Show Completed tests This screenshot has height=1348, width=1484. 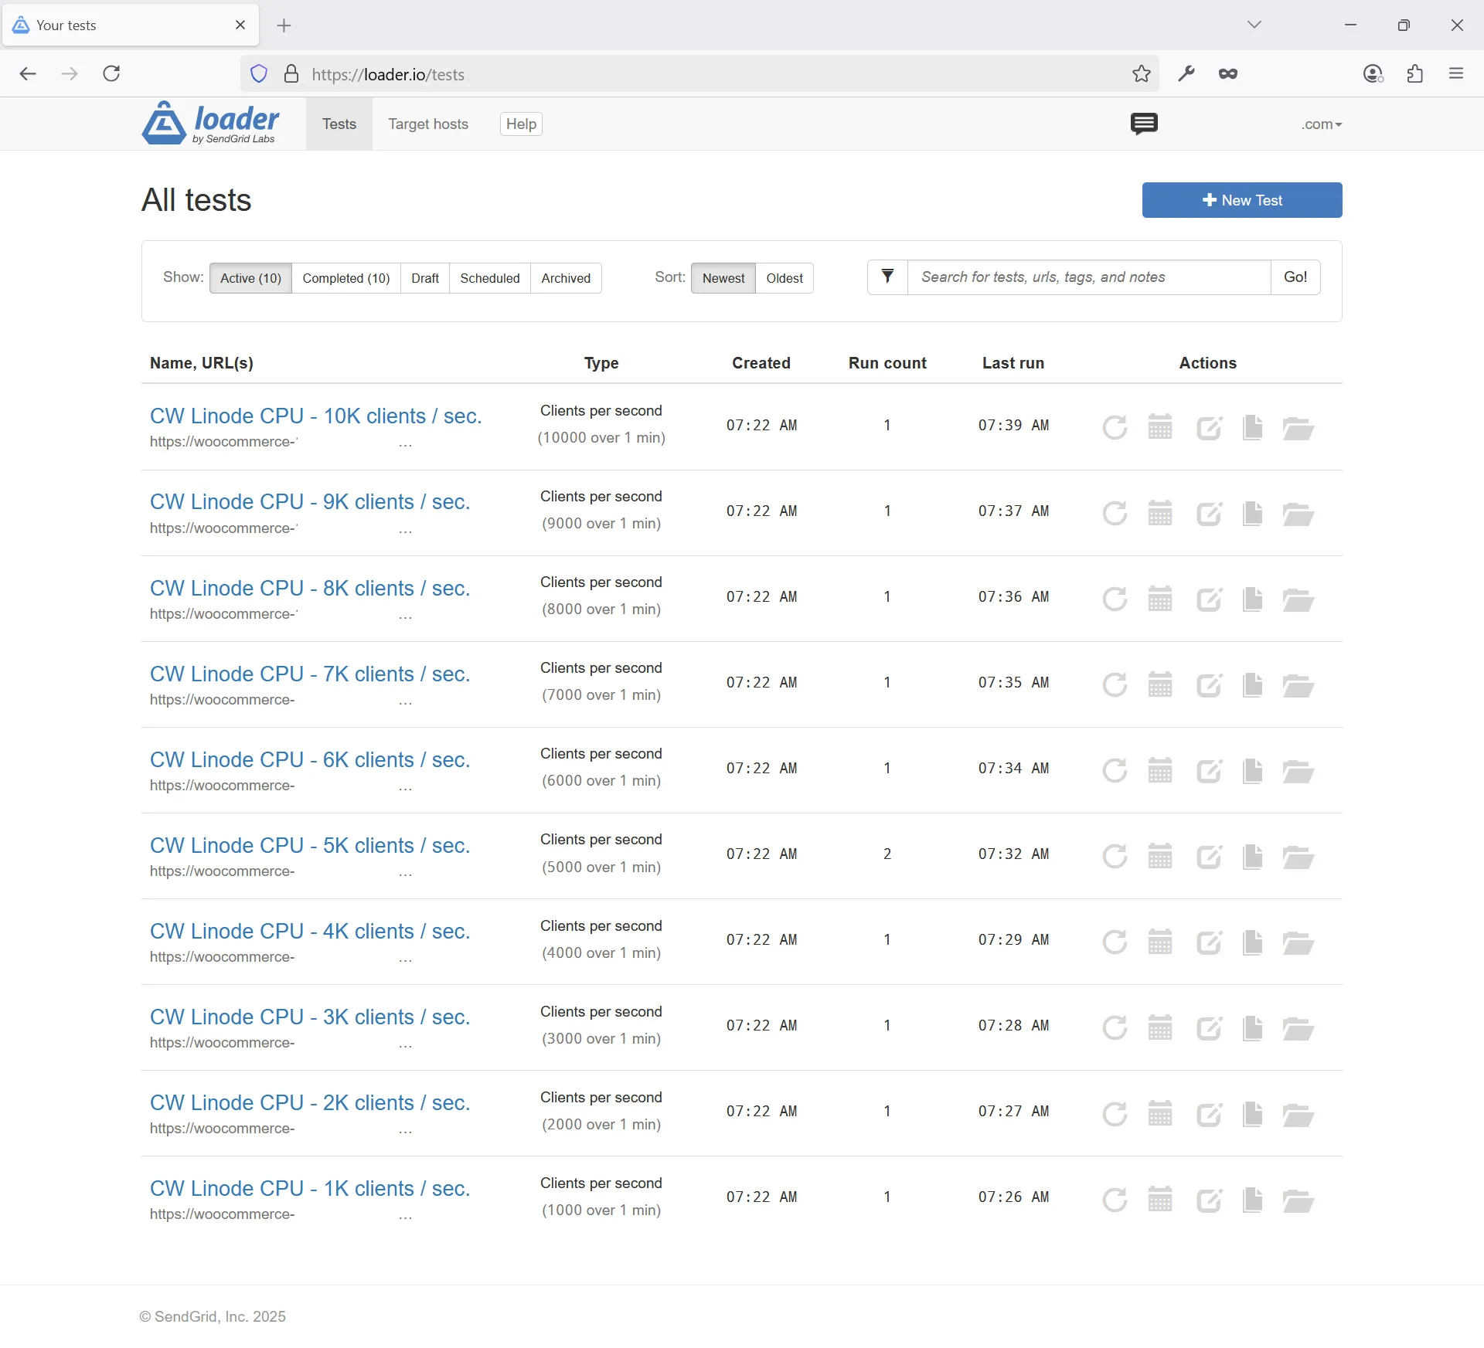[x=345, y=277]
